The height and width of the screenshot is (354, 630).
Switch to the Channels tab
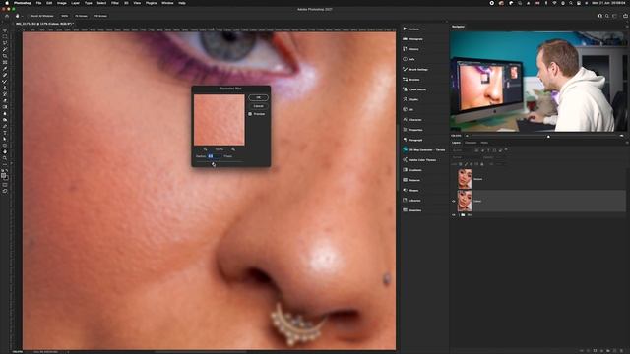coord(471,143)
